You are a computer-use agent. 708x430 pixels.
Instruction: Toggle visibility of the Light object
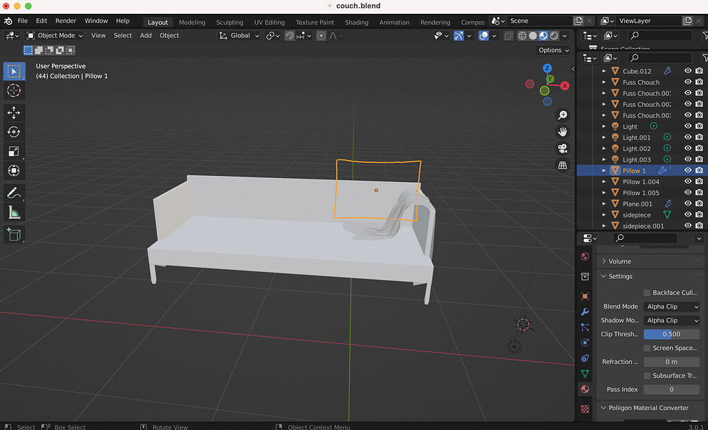(687, 126)
